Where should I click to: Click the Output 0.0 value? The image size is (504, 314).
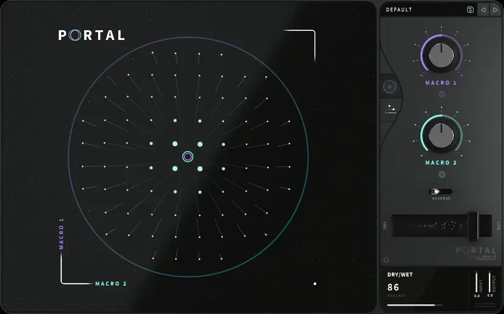[490, 295]
